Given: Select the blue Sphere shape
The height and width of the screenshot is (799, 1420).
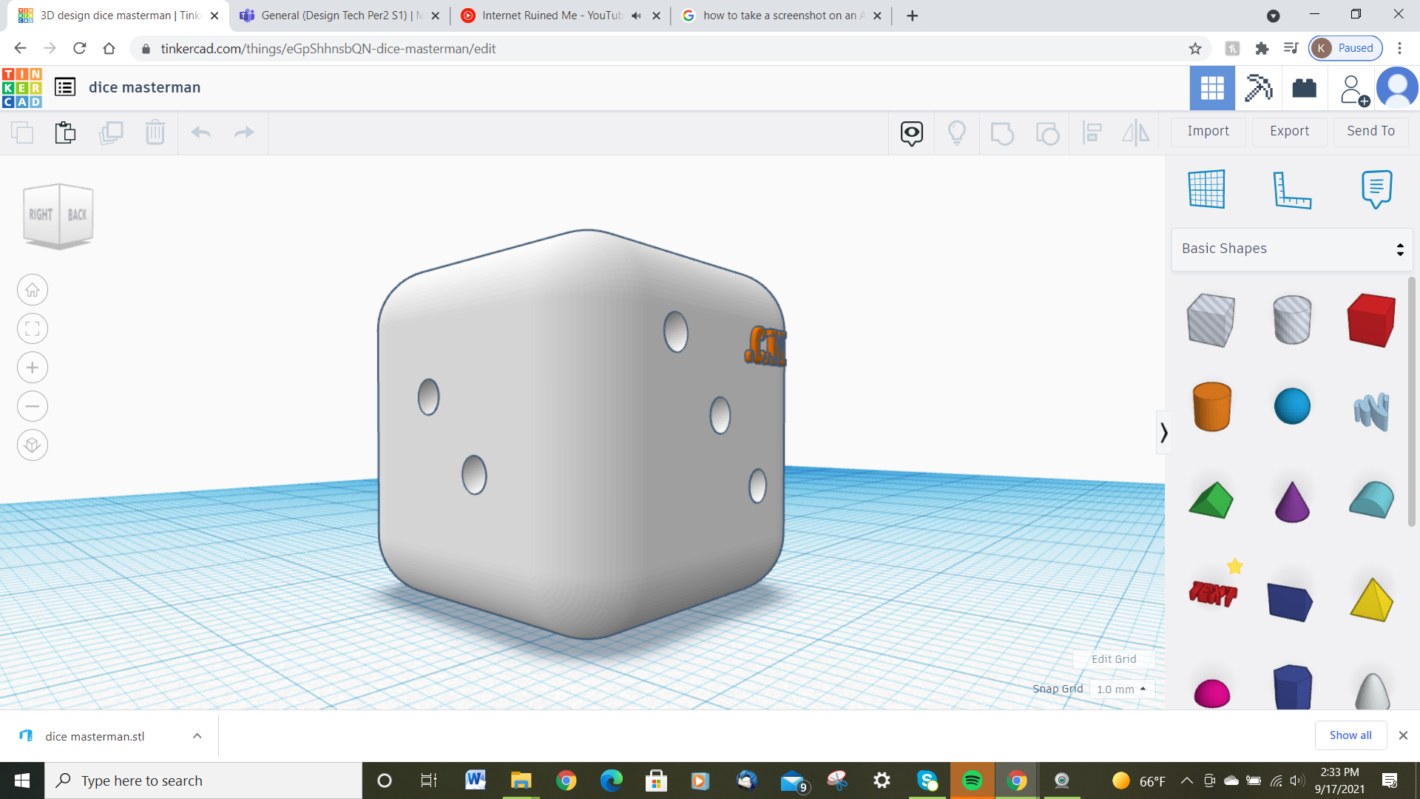Looking at the screenshot, I should [x=1292, y=406].
